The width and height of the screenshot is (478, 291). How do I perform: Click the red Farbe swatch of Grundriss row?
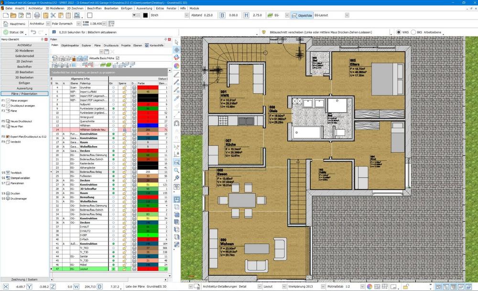pyautogui.click(x=148, y=88)
